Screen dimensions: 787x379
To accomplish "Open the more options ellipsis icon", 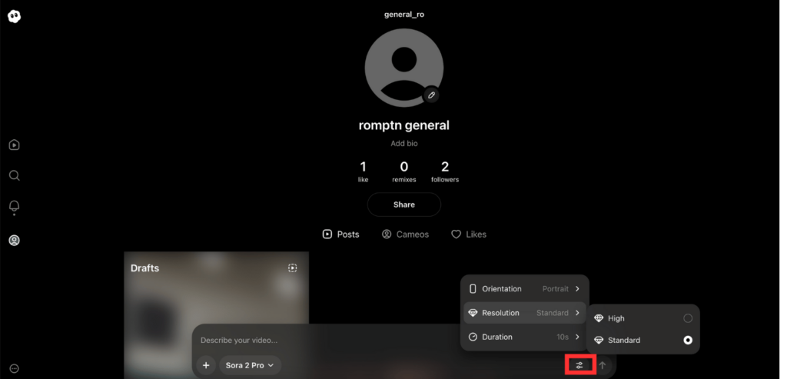I will (x=14, y=368).
